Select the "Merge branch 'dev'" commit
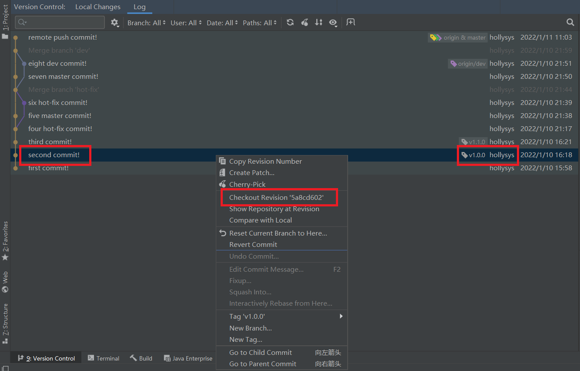 [295, 51]
